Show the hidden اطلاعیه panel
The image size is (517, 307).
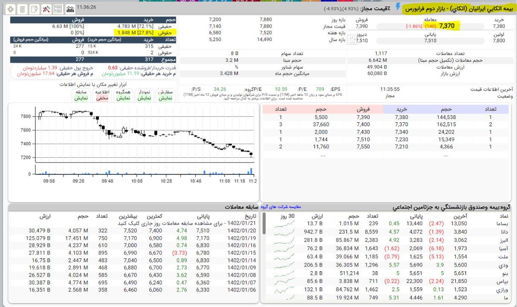[102, 95]
